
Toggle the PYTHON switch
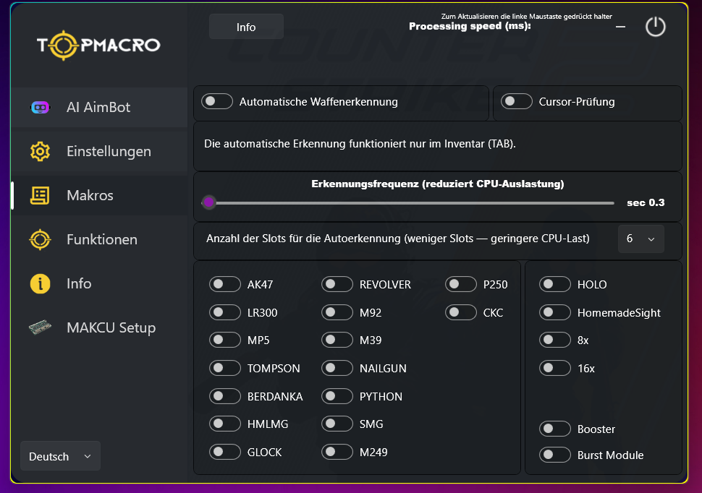[337, 396]
